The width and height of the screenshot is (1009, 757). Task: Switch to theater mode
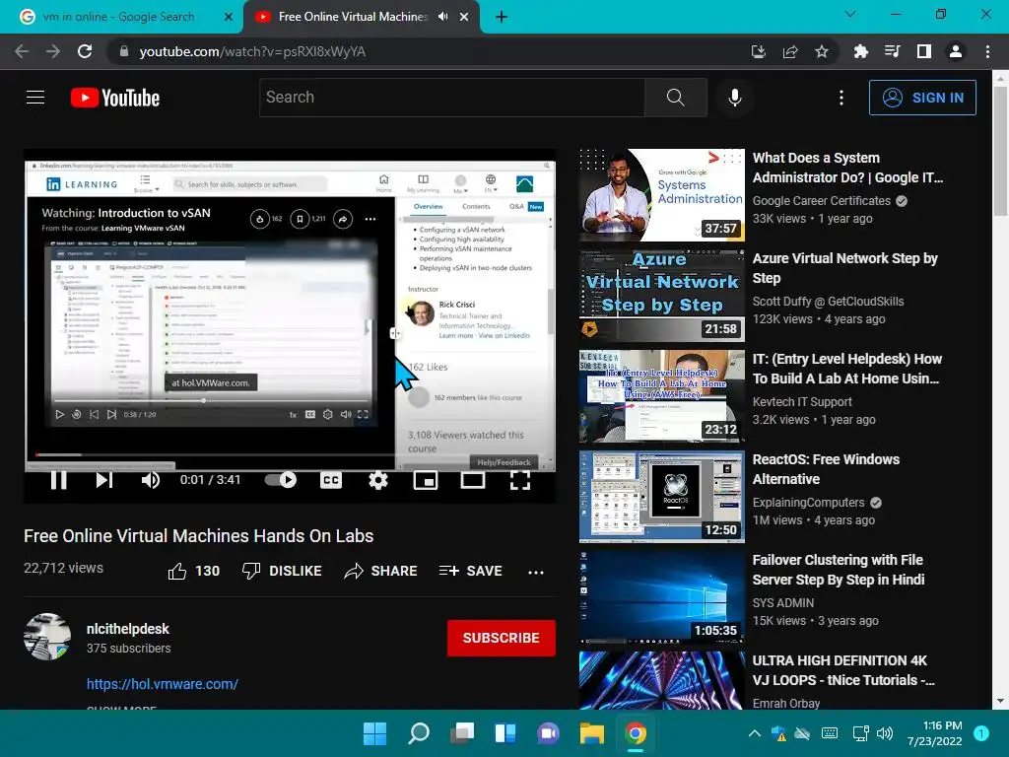[x=473, y=480]
